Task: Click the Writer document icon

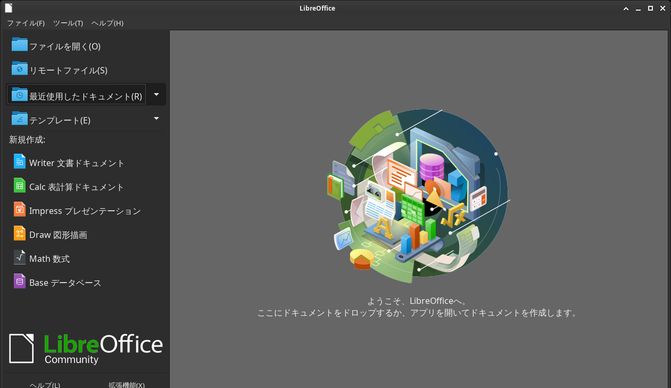Action: (x=20, y=162)
